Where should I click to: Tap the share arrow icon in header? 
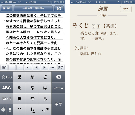tap(59, 8)
